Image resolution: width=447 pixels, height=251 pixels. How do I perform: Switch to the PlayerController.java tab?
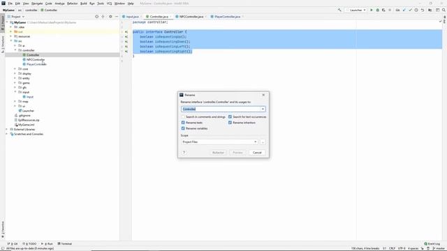[226, 17]
